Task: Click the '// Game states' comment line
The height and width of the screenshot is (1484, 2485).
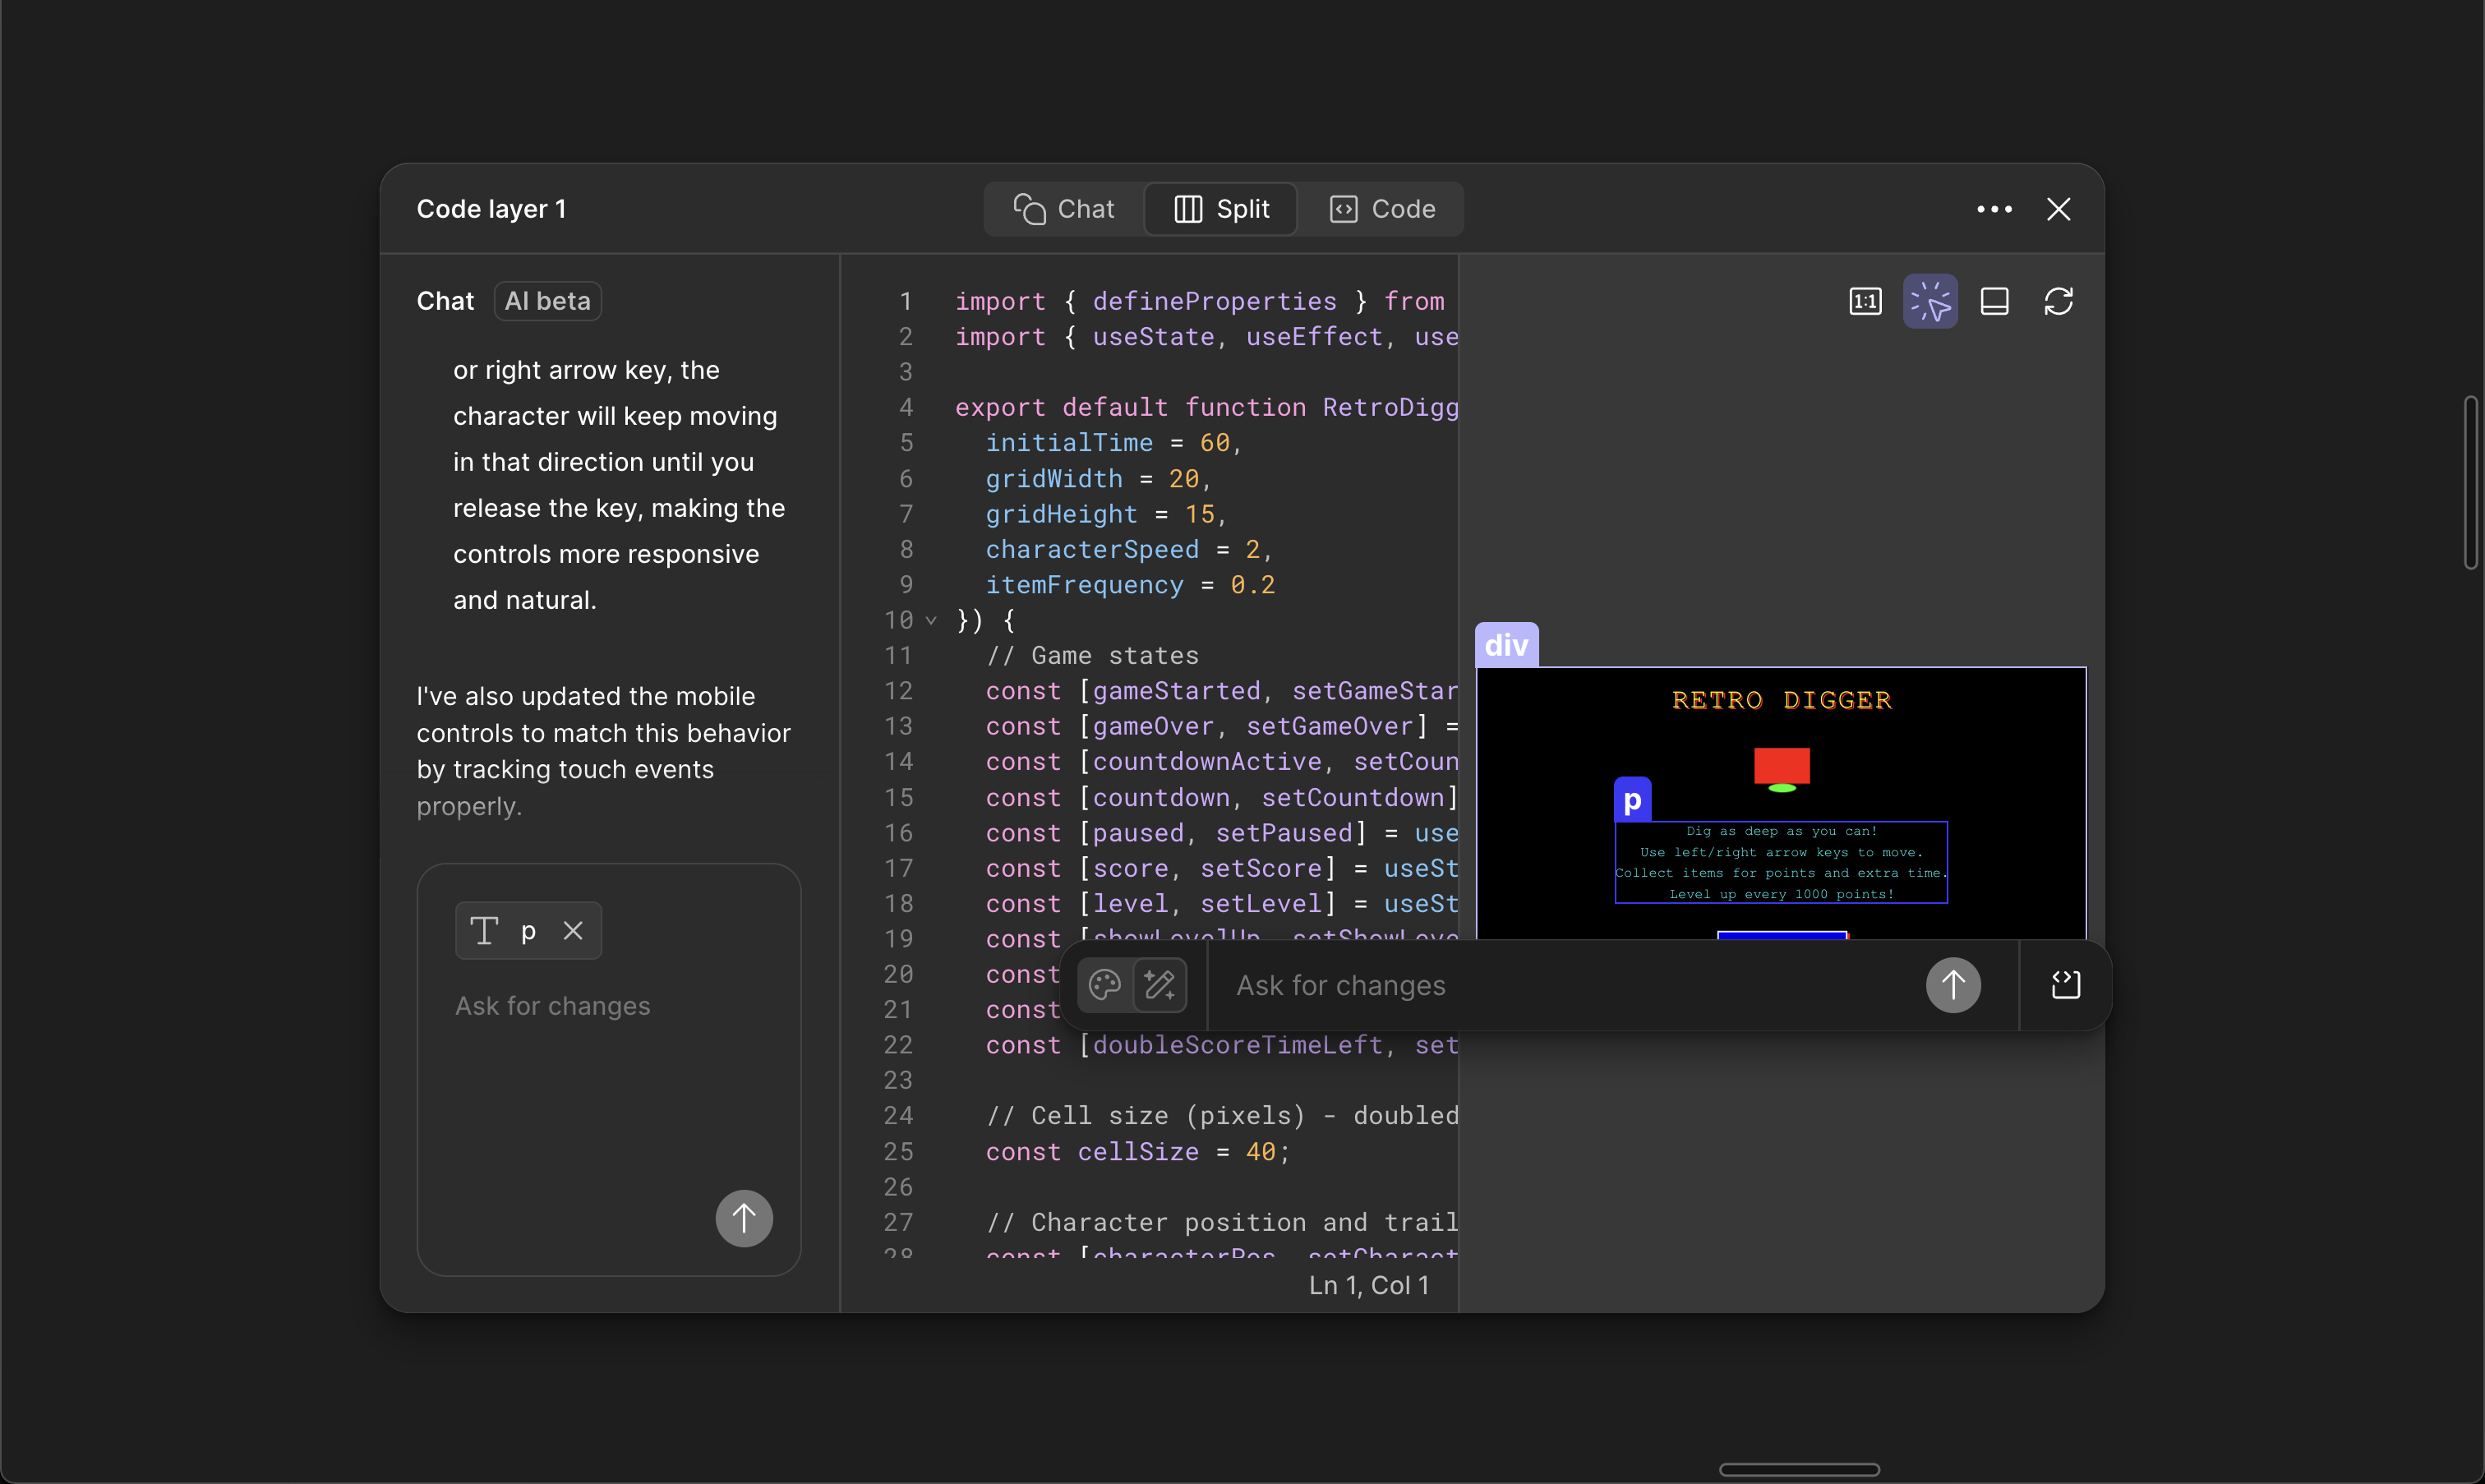Action: [x=1092, y=656]
